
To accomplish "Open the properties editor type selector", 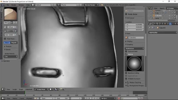I will point(150,24).
